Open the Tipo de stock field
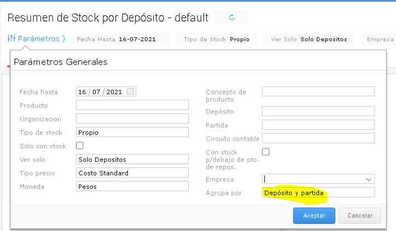 click(132, 132)
